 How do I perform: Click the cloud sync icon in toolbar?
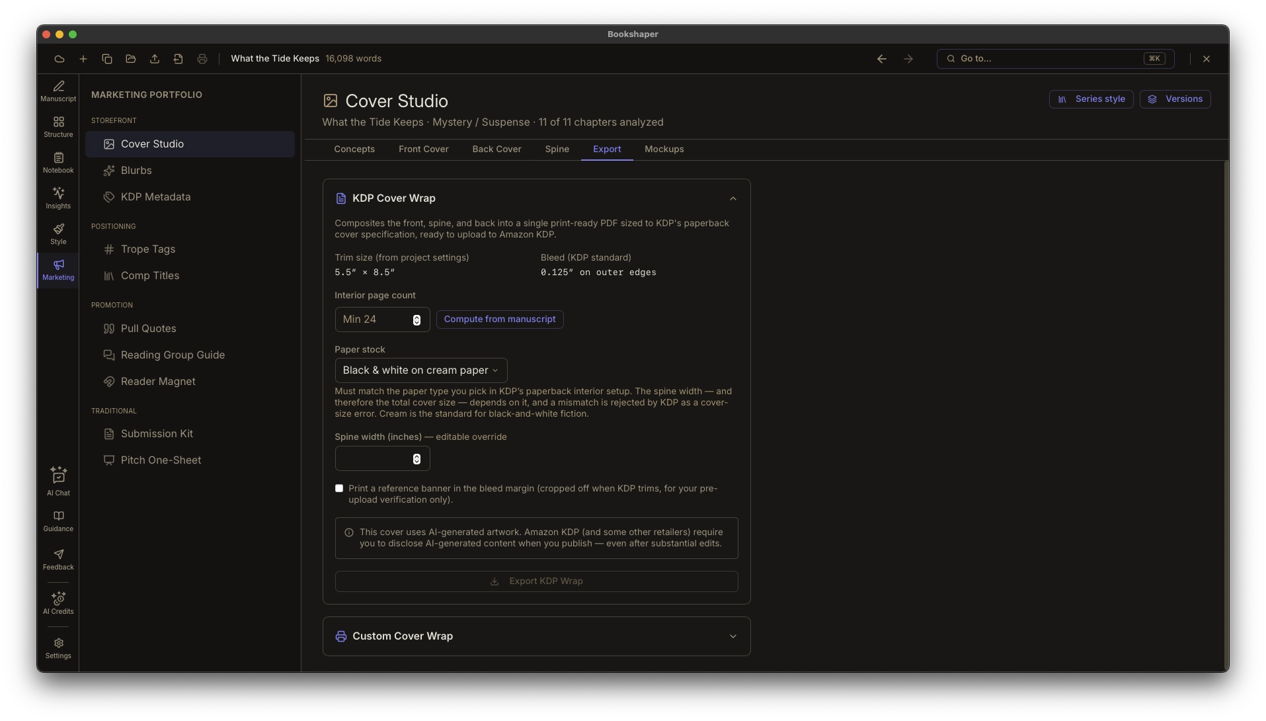point(59,59)
